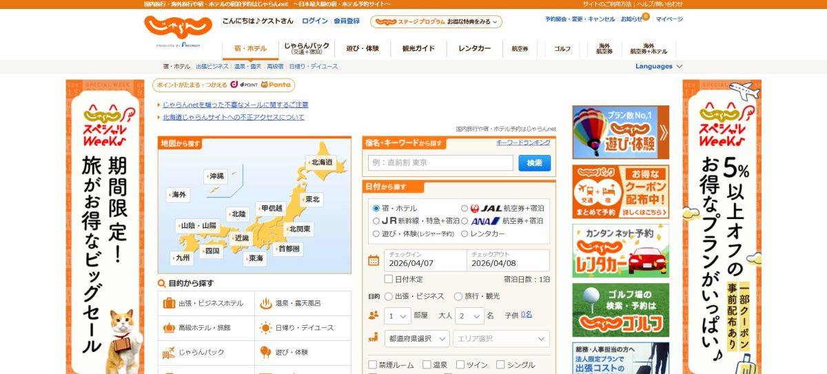The height and width of the screenshot is (374, 827).
Task: Select 出張・ビジネス purpose radio
Action: [389, 296]
